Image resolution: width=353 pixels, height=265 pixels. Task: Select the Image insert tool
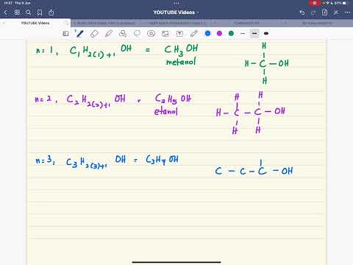[165, 34]
